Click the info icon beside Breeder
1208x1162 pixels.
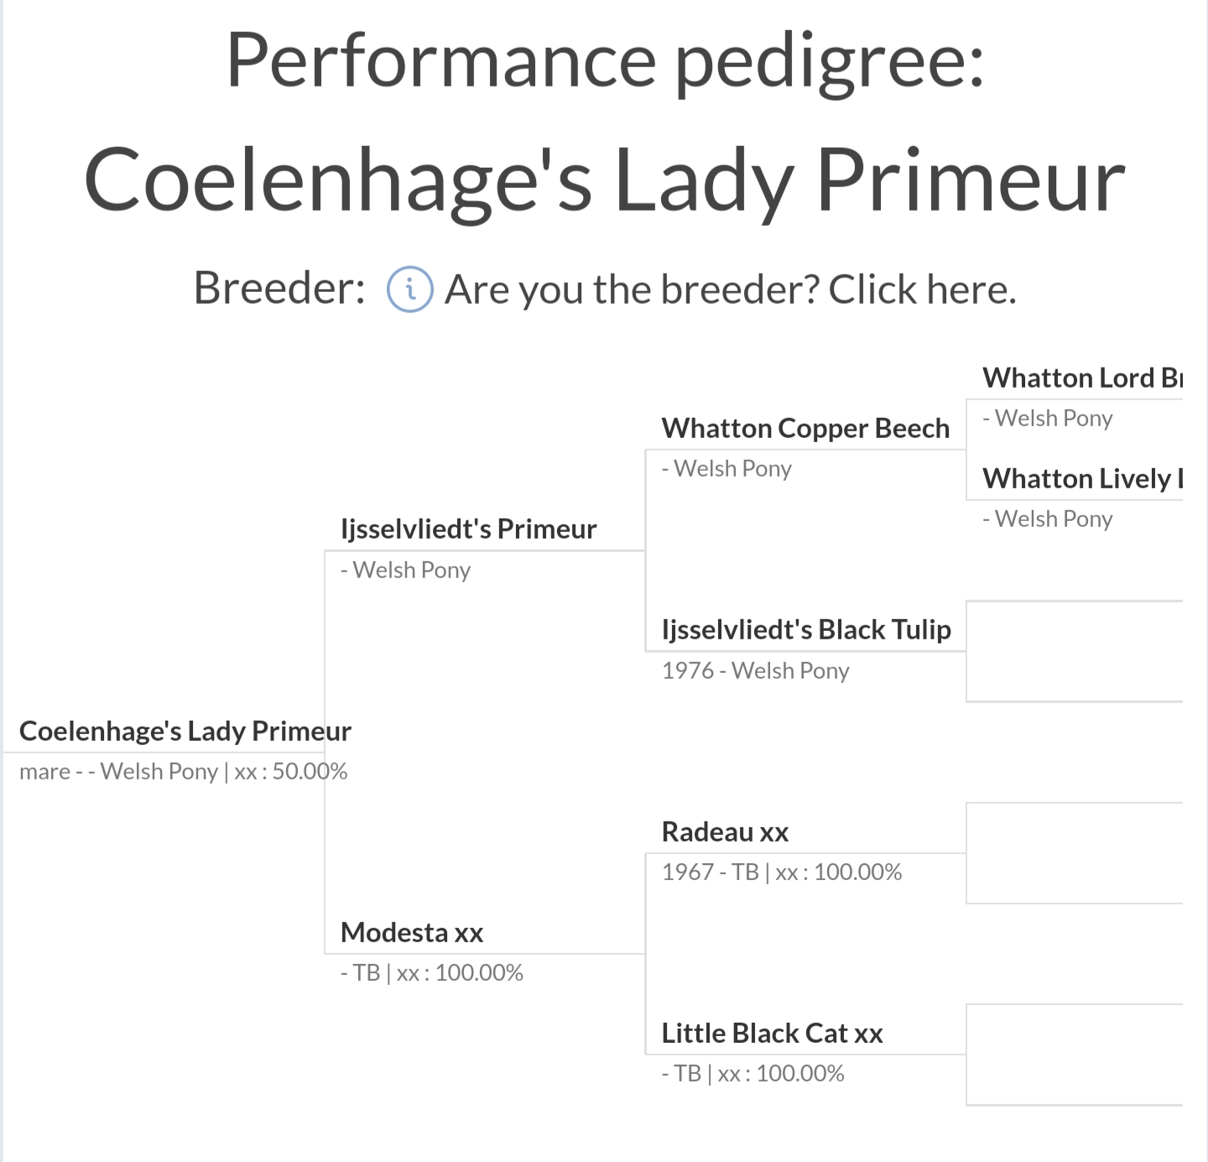[x=409, y=289]
